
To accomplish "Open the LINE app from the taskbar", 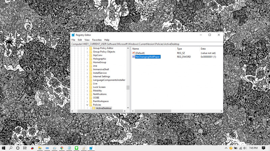I will click(77, 148).
